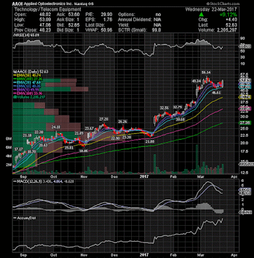Click the yellow EMA(50) value tag on right axis

[x=245, y=97]
